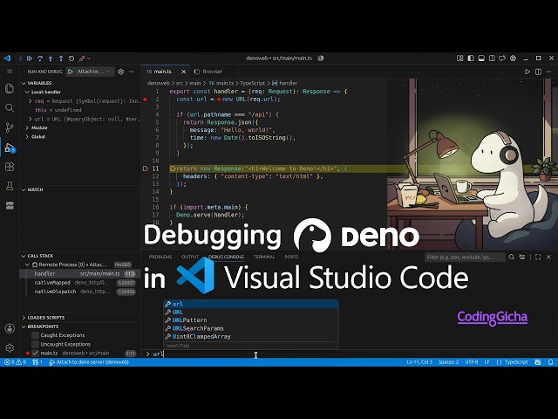
Task: Open launch.json via the gear icon
Action: 121,72
